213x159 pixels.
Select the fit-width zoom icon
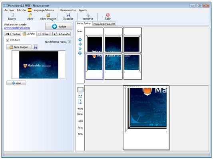(x=80, y=96)
